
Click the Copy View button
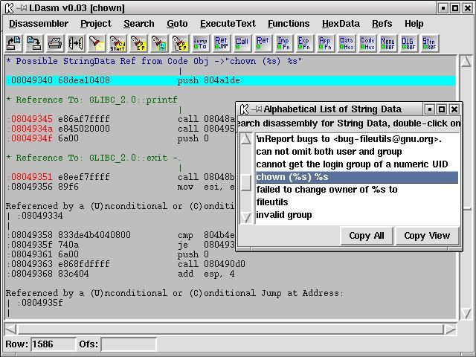click(427, 236)
